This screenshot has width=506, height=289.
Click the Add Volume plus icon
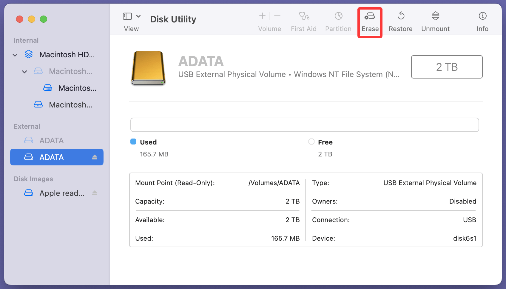click(x=262, y=16)
